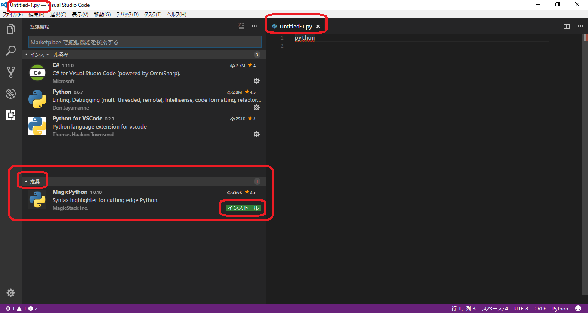Viewport: 588px width, 313px height.
Task: Change the UTF-8 encoding in status bar
Action: pos(521,308)
